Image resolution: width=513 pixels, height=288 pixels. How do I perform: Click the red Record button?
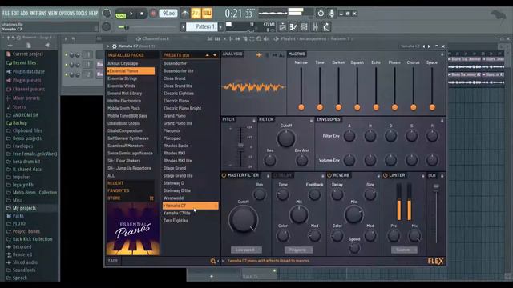point(153,14)
